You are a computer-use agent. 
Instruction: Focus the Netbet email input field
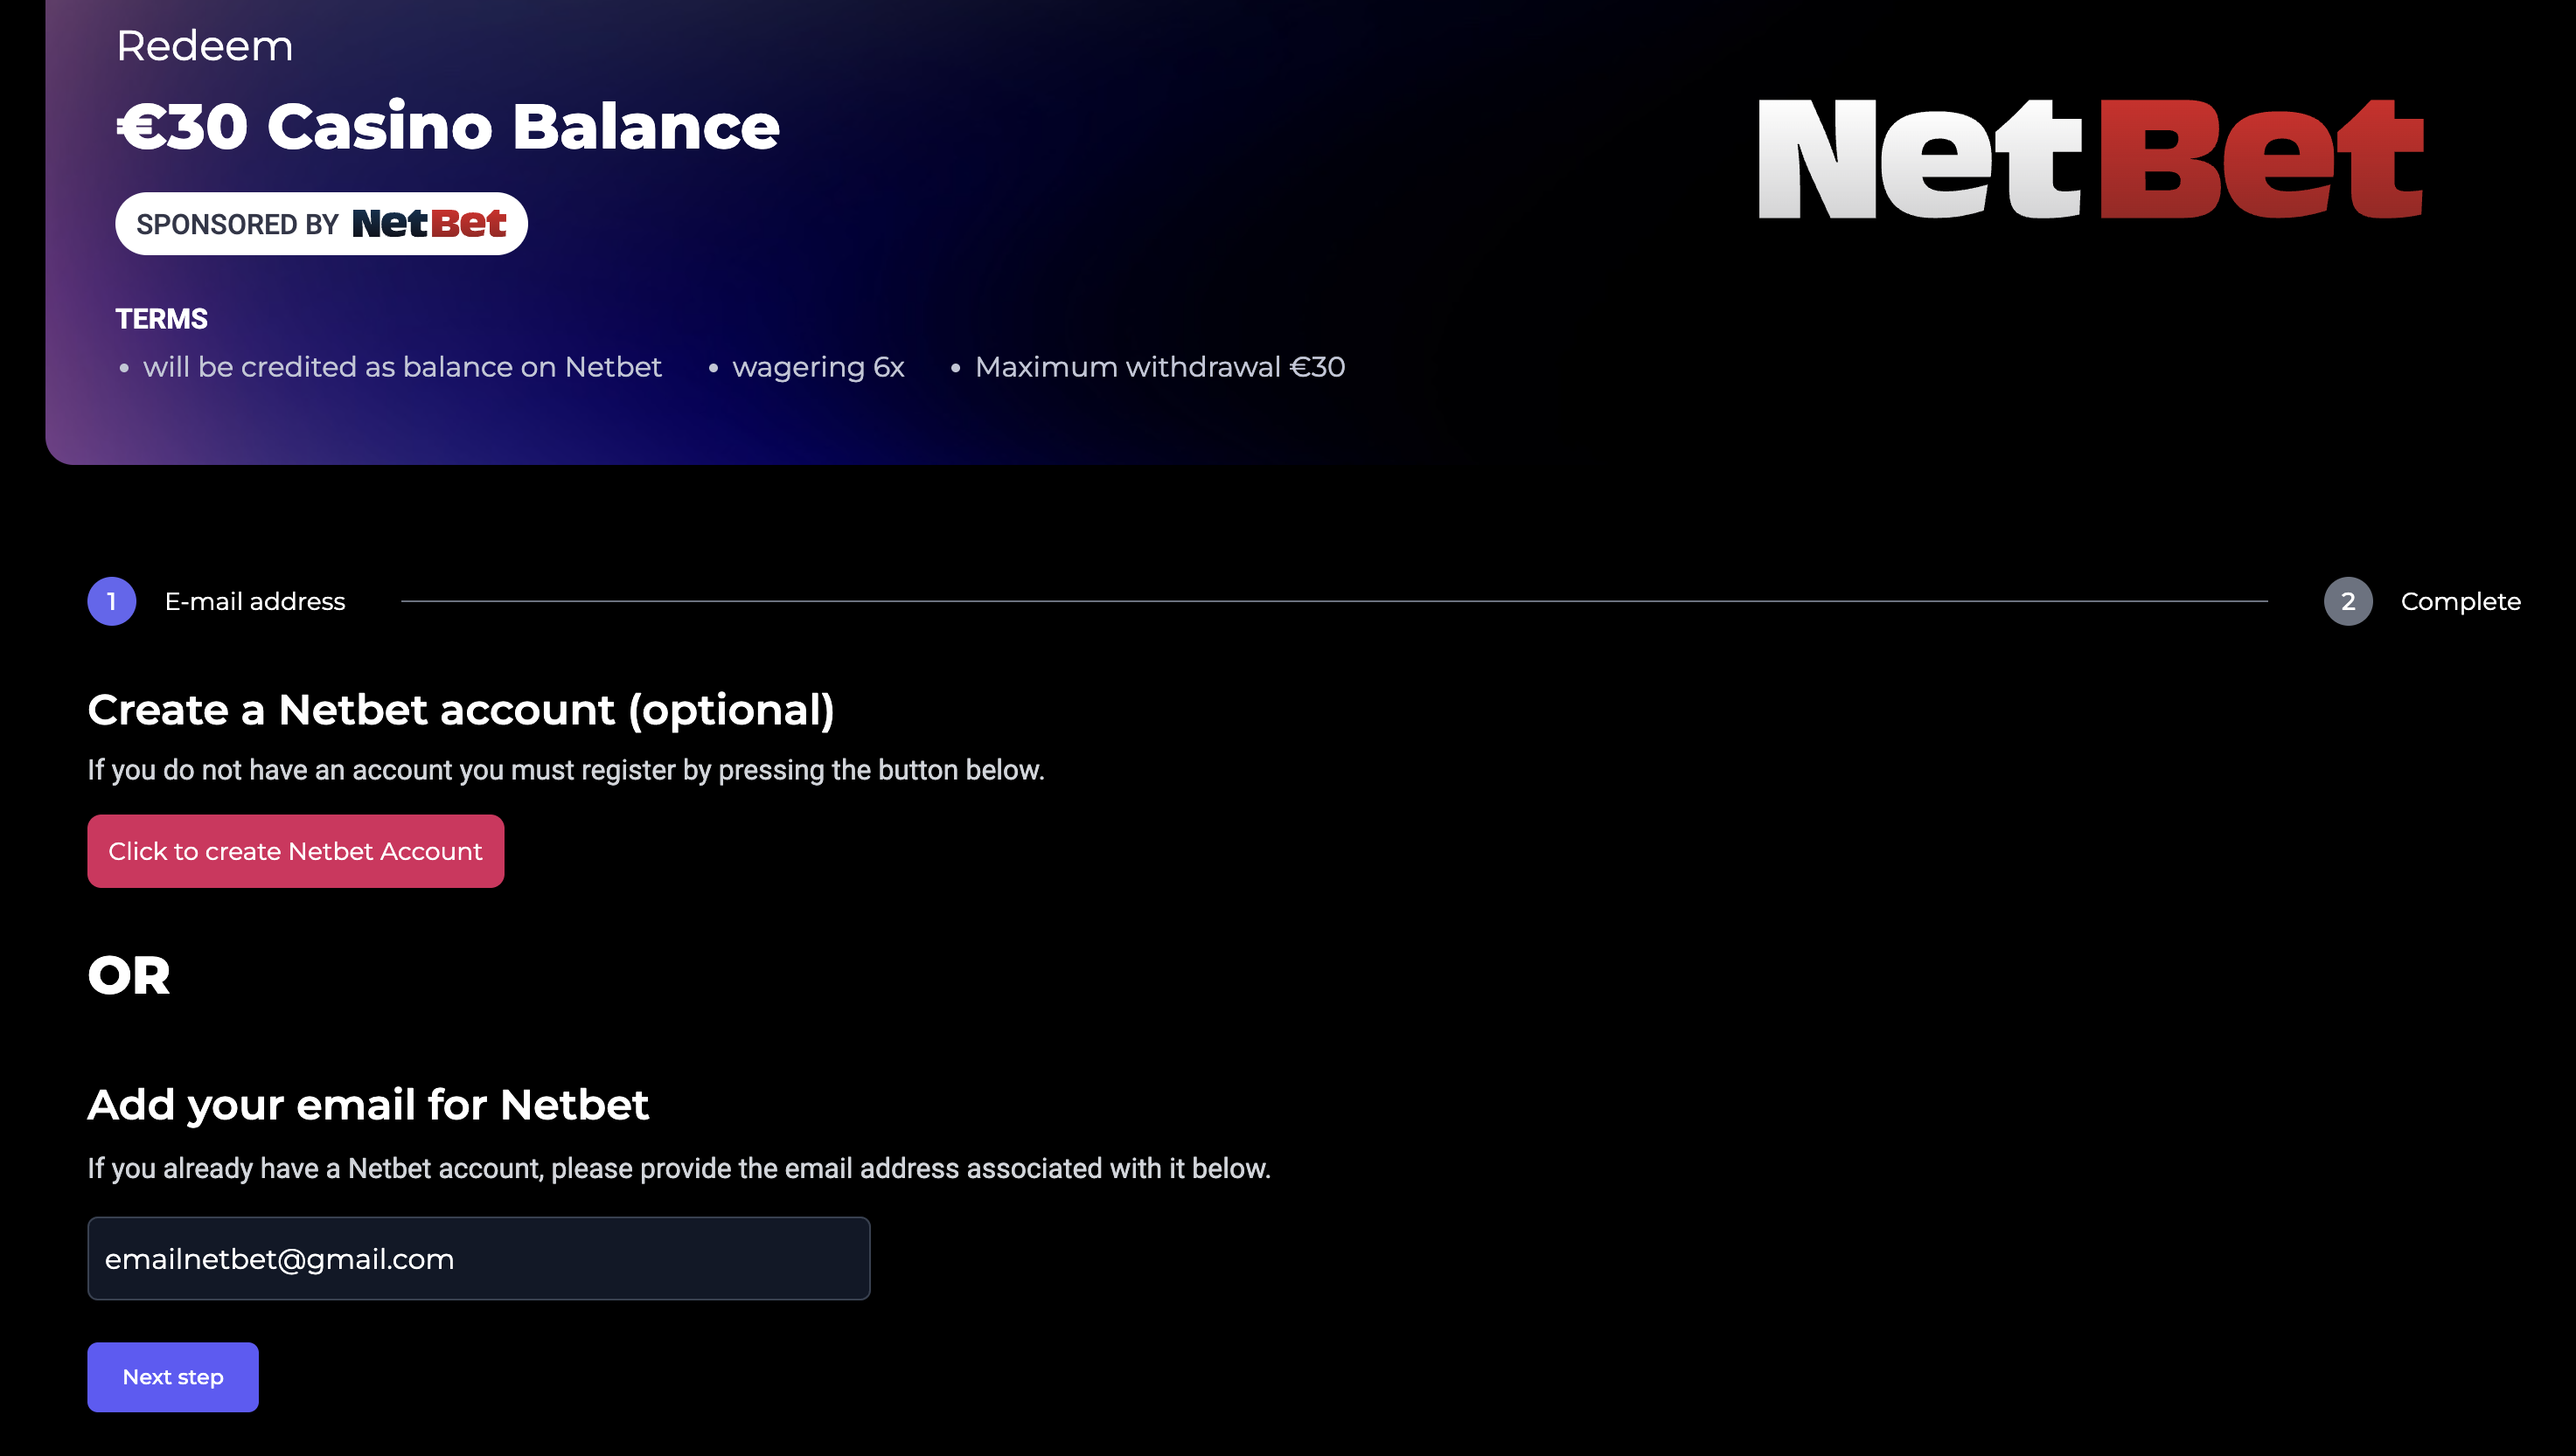[x=478, y=1258]
